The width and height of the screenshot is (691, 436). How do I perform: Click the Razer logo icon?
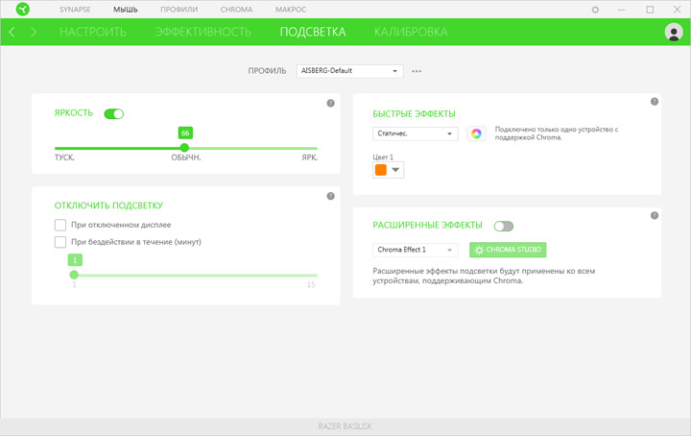(x=22, y=9)
